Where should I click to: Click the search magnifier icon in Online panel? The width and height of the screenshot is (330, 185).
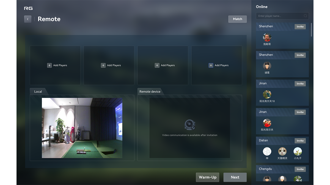[x=305, y=16]
